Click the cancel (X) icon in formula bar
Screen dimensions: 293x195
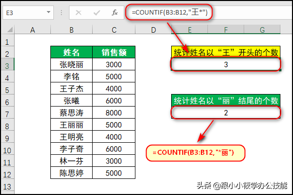(x=79, y=13)
